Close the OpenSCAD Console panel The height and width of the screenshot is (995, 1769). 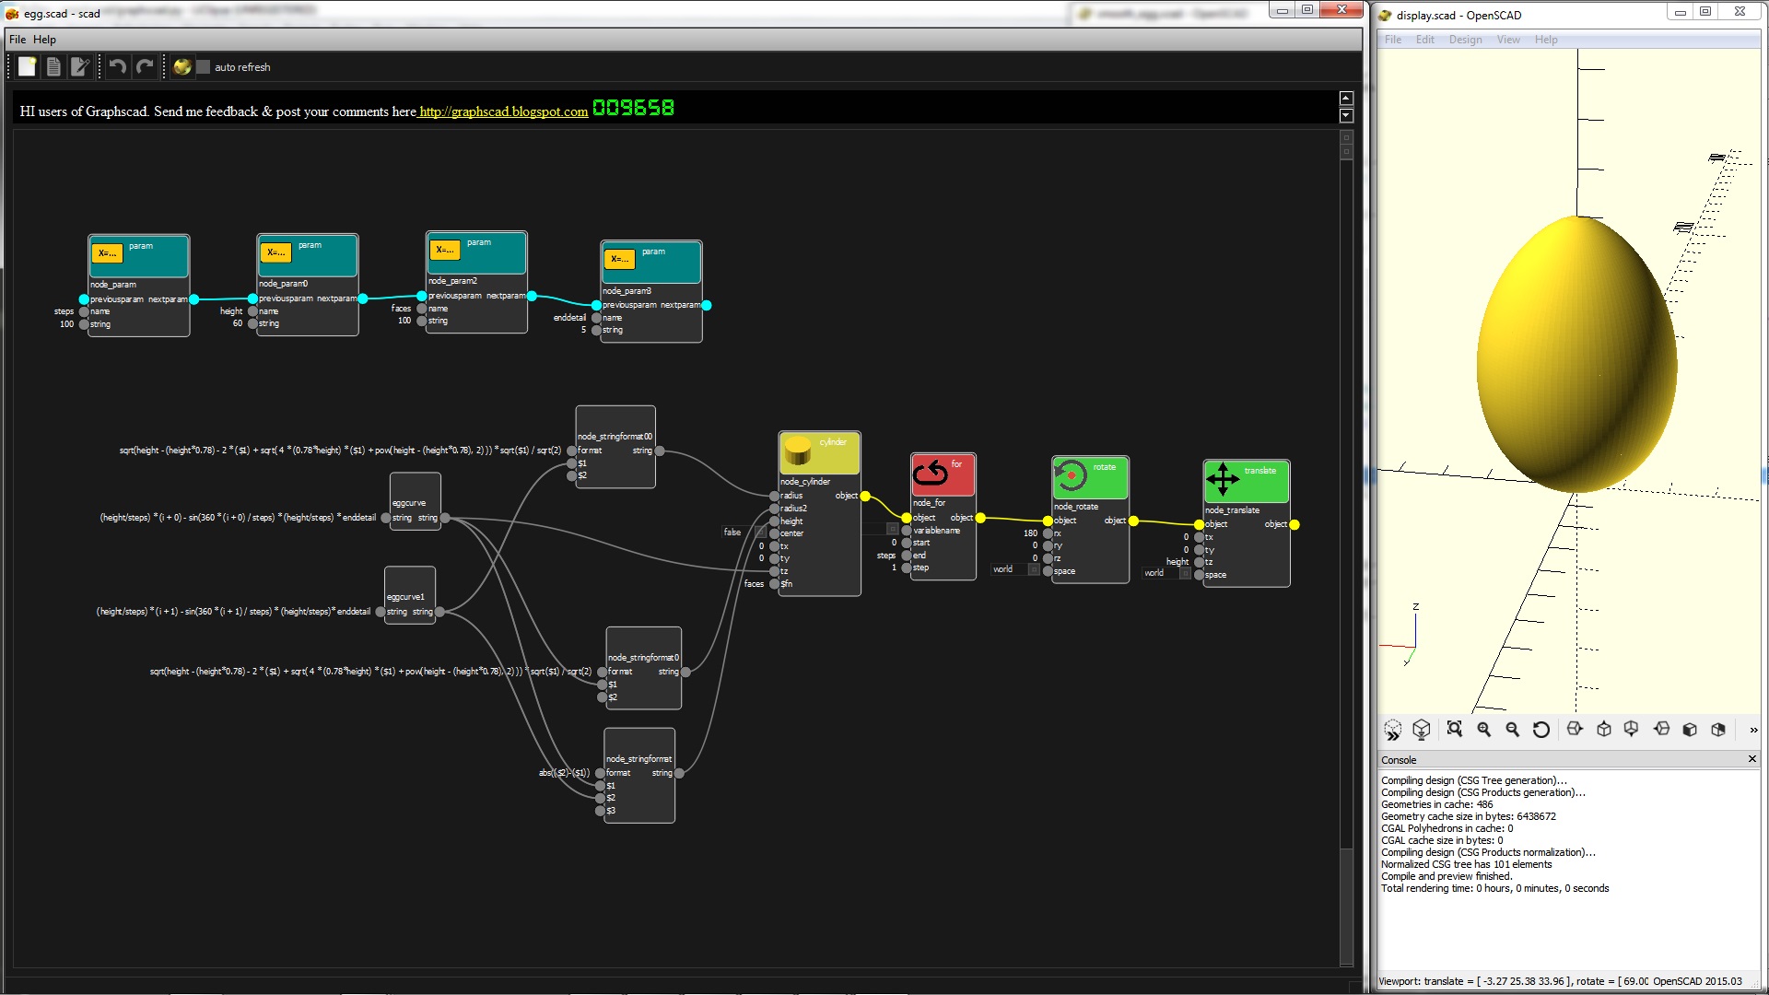pyautogui.click(x=1751, y=759)
